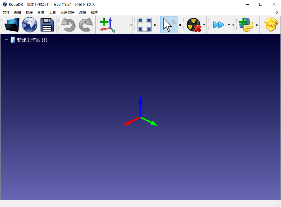Add a reference frame
The width and height of the screenshot is (281, 207).
coord(107,25)
